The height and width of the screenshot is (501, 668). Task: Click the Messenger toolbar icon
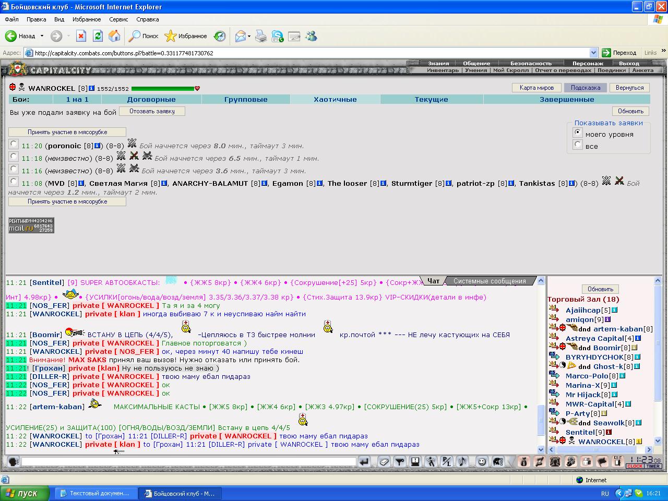312,36
